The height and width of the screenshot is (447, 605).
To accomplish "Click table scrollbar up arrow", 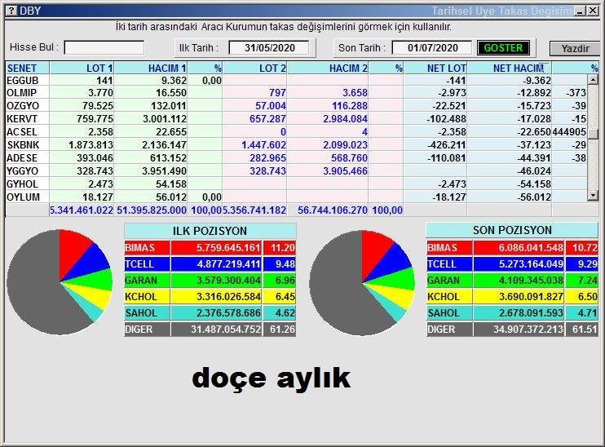I will point(593,79).
